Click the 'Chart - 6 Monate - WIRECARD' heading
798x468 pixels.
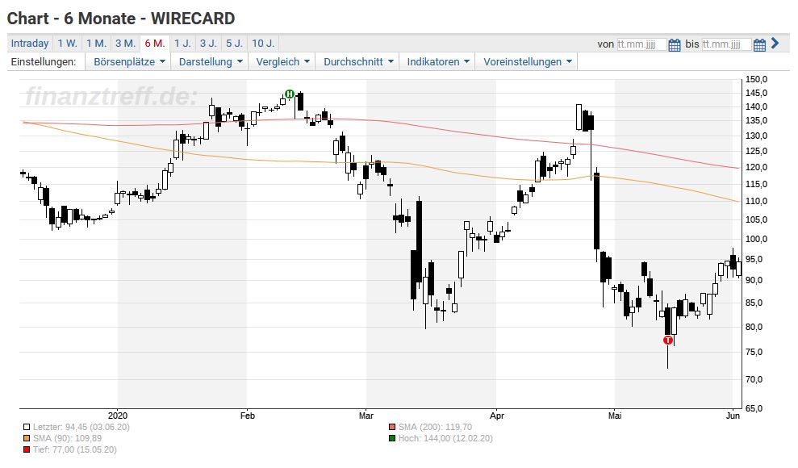pyautogui.click(x=121, y=19)
